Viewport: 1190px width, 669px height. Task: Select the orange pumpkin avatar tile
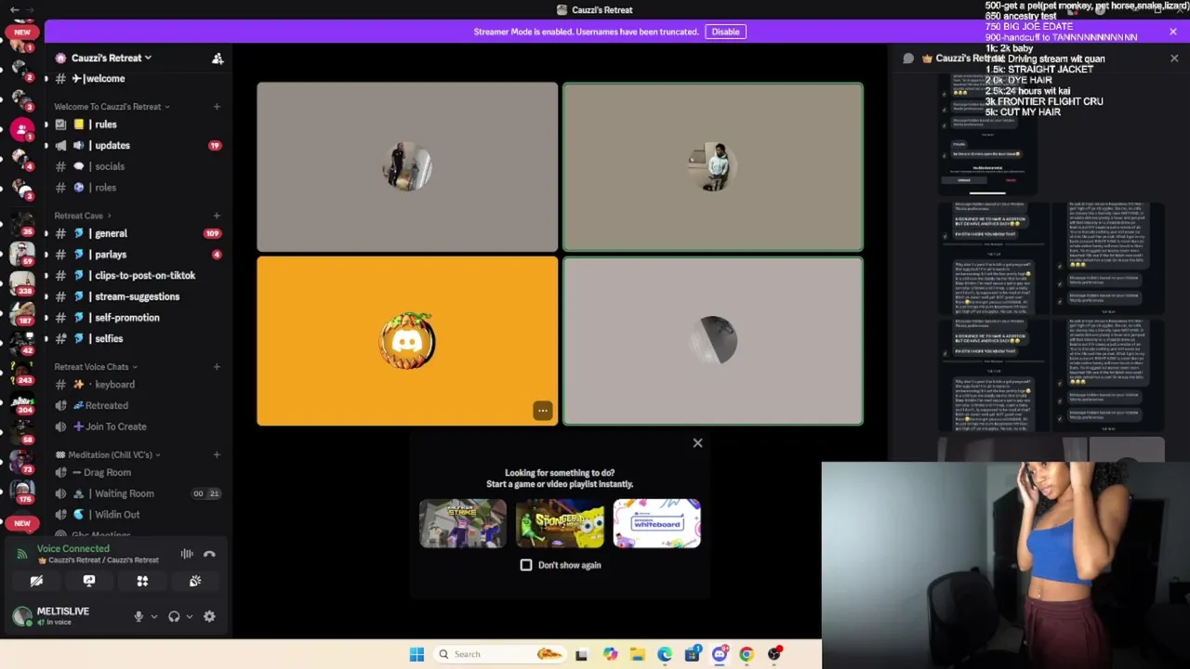[x=407, y=341]
